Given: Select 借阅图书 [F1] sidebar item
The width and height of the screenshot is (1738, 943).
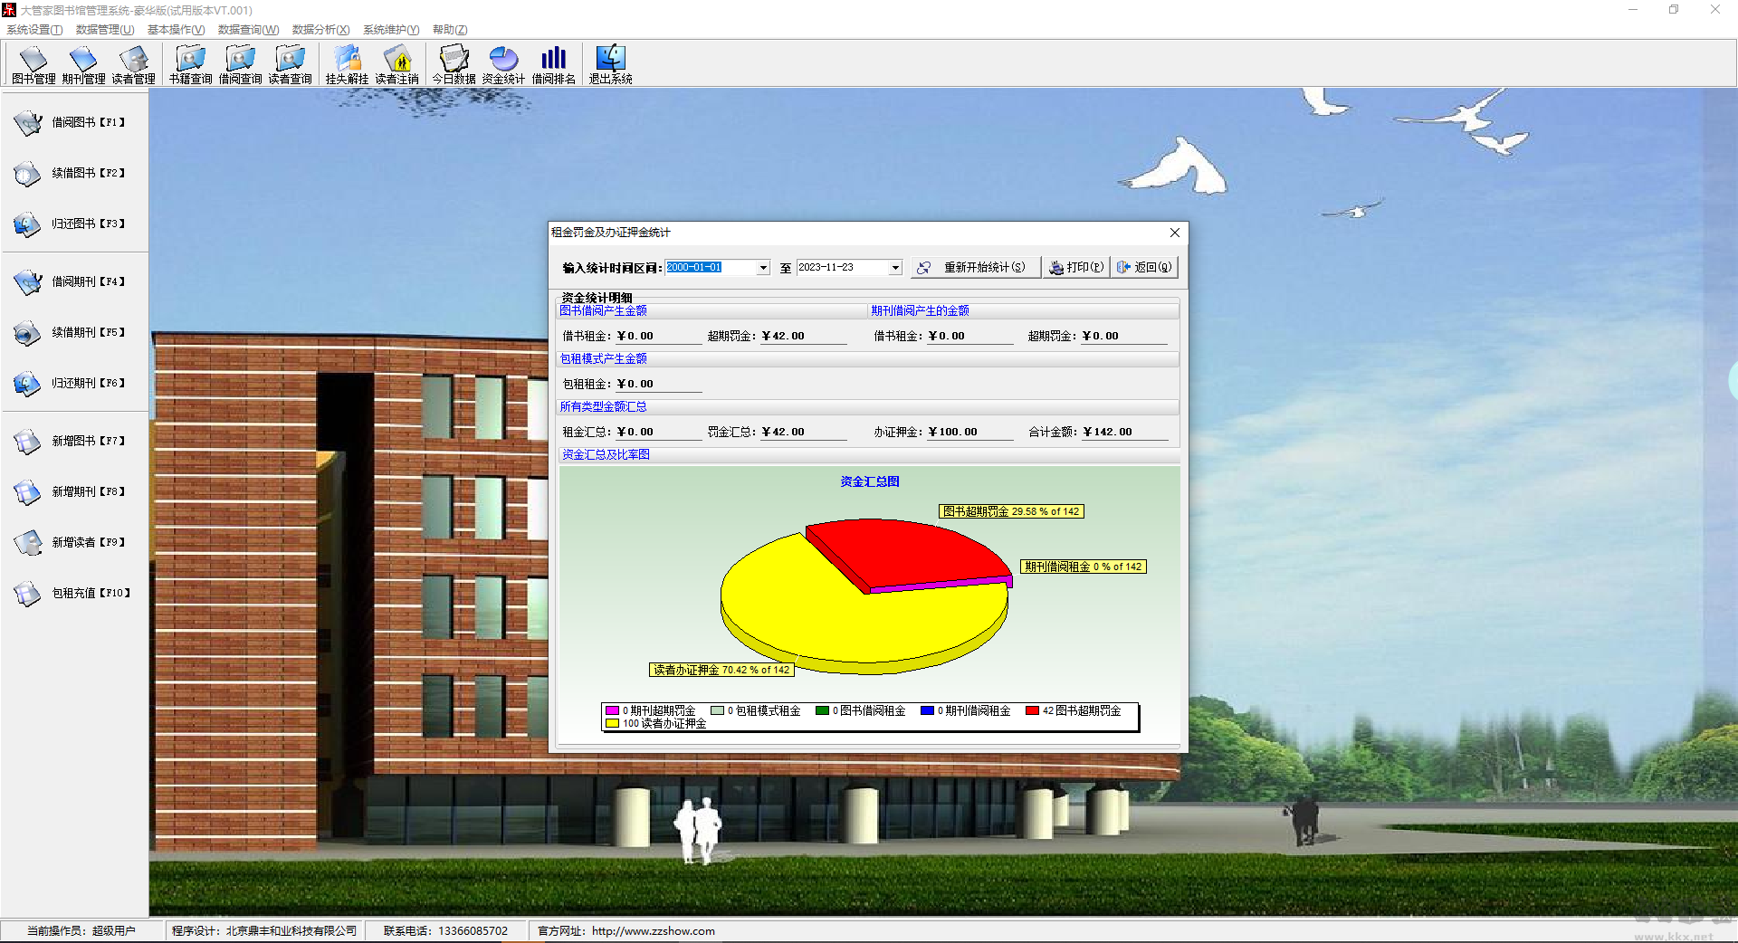Looking at the screenshot, I should (70, 122).
